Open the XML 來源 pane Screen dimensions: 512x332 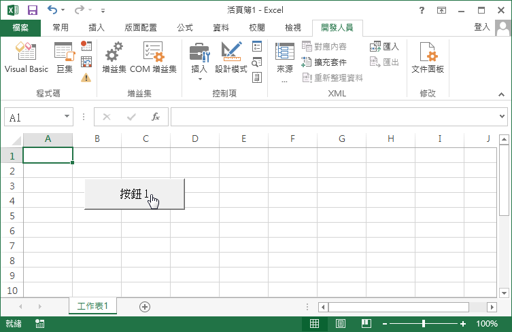click(285, 62)
